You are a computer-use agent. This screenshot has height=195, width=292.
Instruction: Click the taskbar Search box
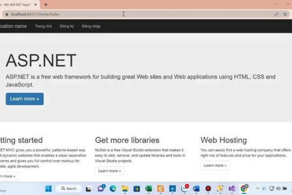69,189
